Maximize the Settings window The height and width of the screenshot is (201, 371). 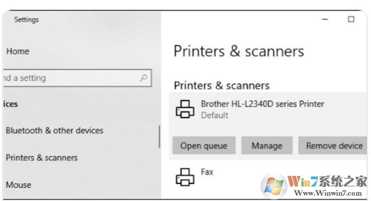(351, 19)
